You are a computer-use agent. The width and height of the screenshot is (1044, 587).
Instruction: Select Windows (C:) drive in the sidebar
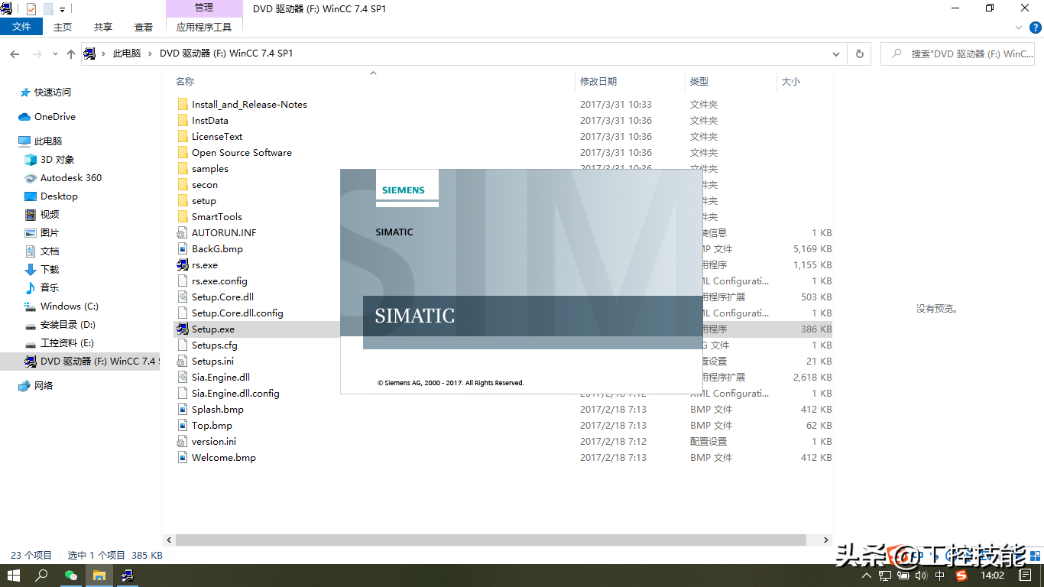[x=69, y=306]
